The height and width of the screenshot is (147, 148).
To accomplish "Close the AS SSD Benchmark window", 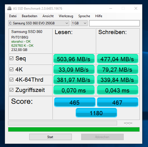I will 136,8.
